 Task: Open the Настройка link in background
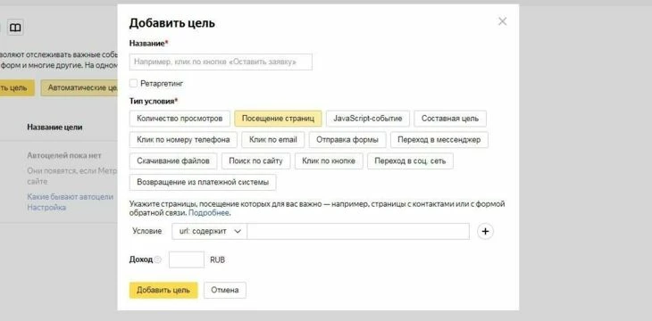click(x=46, y=207)
